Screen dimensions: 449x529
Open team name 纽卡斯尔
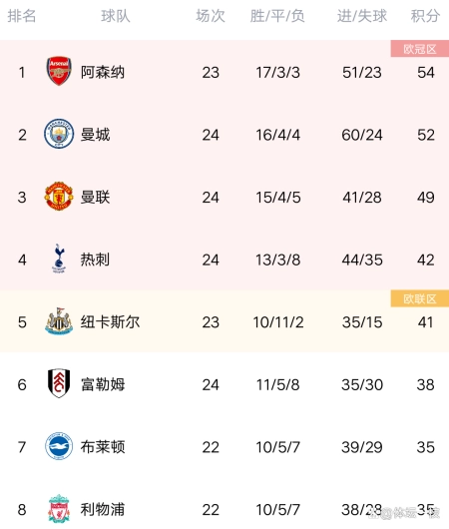tap(110, 321)
